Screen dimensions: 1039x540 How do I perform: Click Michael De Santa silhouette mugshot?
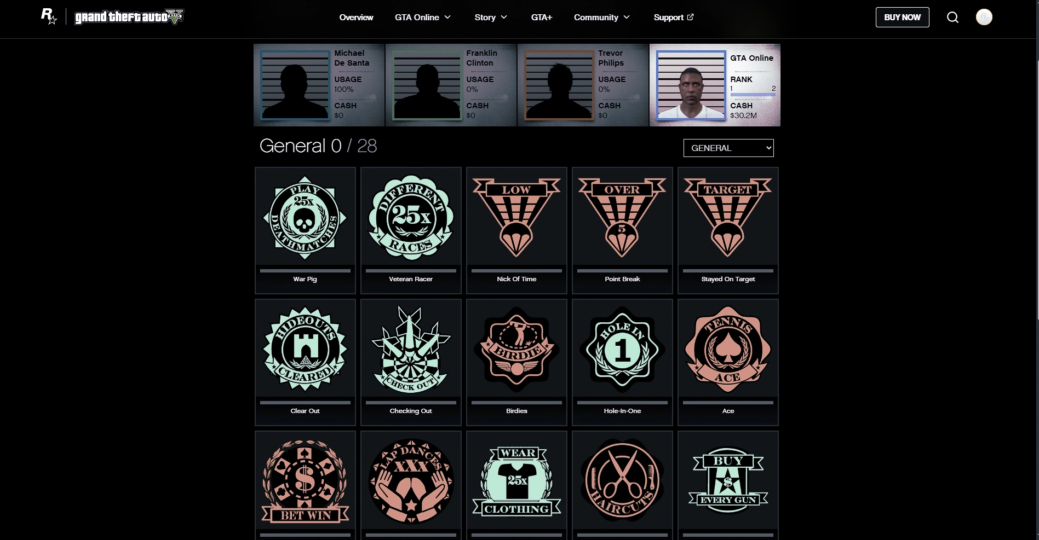pos(295,85)
